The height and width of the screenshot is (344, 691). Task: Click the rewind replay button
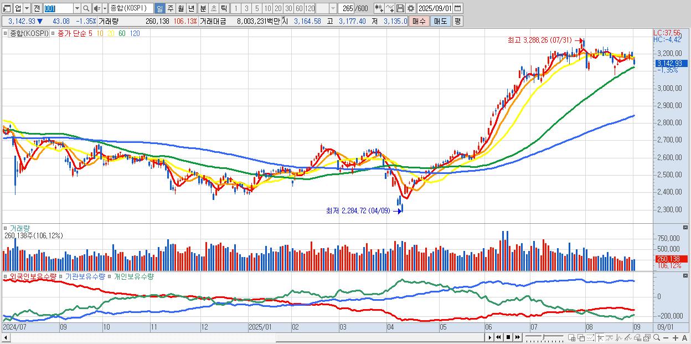click(498, 337)
